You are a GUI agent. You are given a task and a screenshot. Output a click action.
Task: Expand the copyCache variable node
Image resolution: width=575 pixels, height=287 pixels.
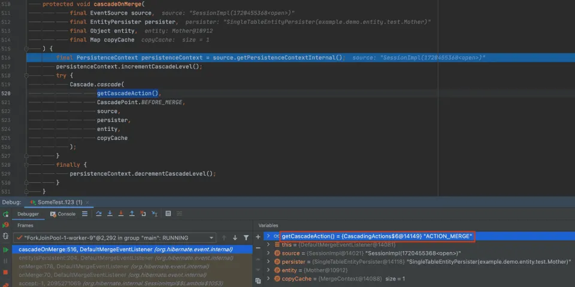268,279
